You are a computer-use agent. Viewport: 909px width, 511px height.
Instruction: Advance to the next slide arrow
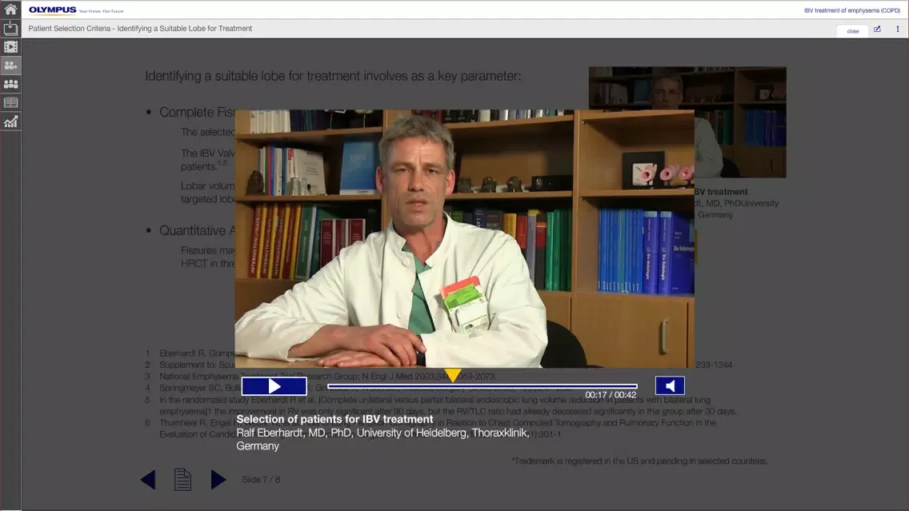pos(218,479)
